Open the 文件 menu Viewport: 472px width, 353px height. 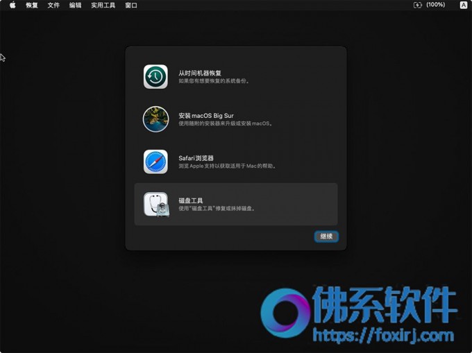coord(53,5)
